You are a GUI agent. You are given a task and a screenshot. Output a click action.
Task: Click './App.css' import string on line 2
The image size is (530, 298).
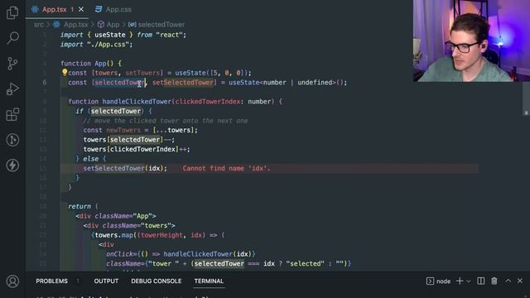point(108,44)
